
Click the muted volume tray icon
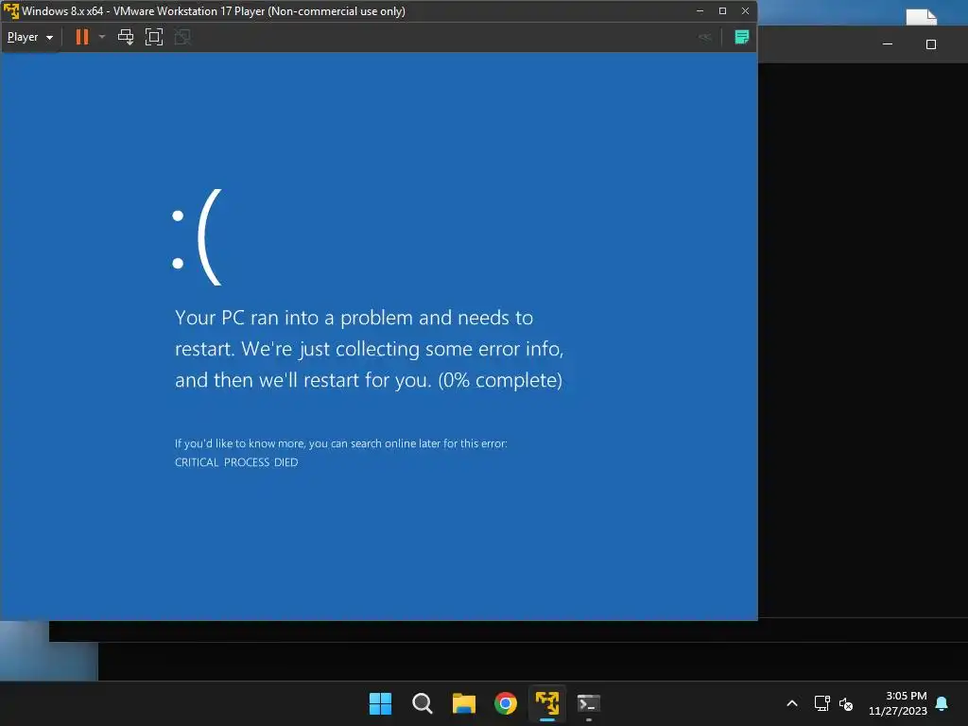[846, 703]
